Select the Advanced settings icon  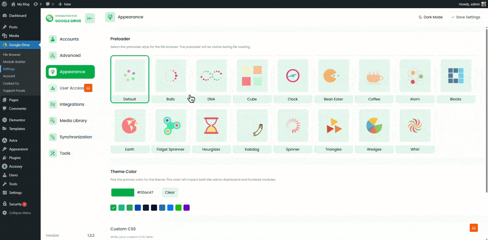[x=53, y=55]
